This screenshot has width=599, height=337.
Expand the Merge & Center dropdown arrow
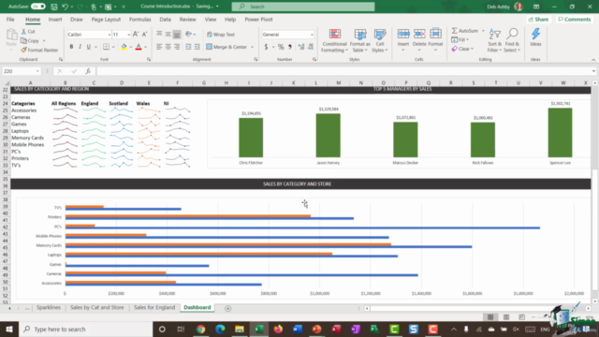[x=252, y=47]
